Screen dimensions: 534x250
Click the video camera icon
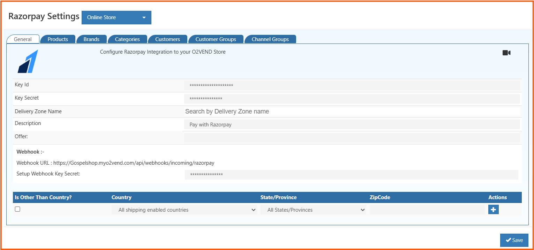(506, 53)
